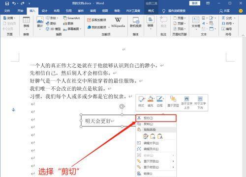Choose 剪切 (Cut) from the context menu
Screen dimensions: 246x177
pyautogui.click(x=156, y=118)
